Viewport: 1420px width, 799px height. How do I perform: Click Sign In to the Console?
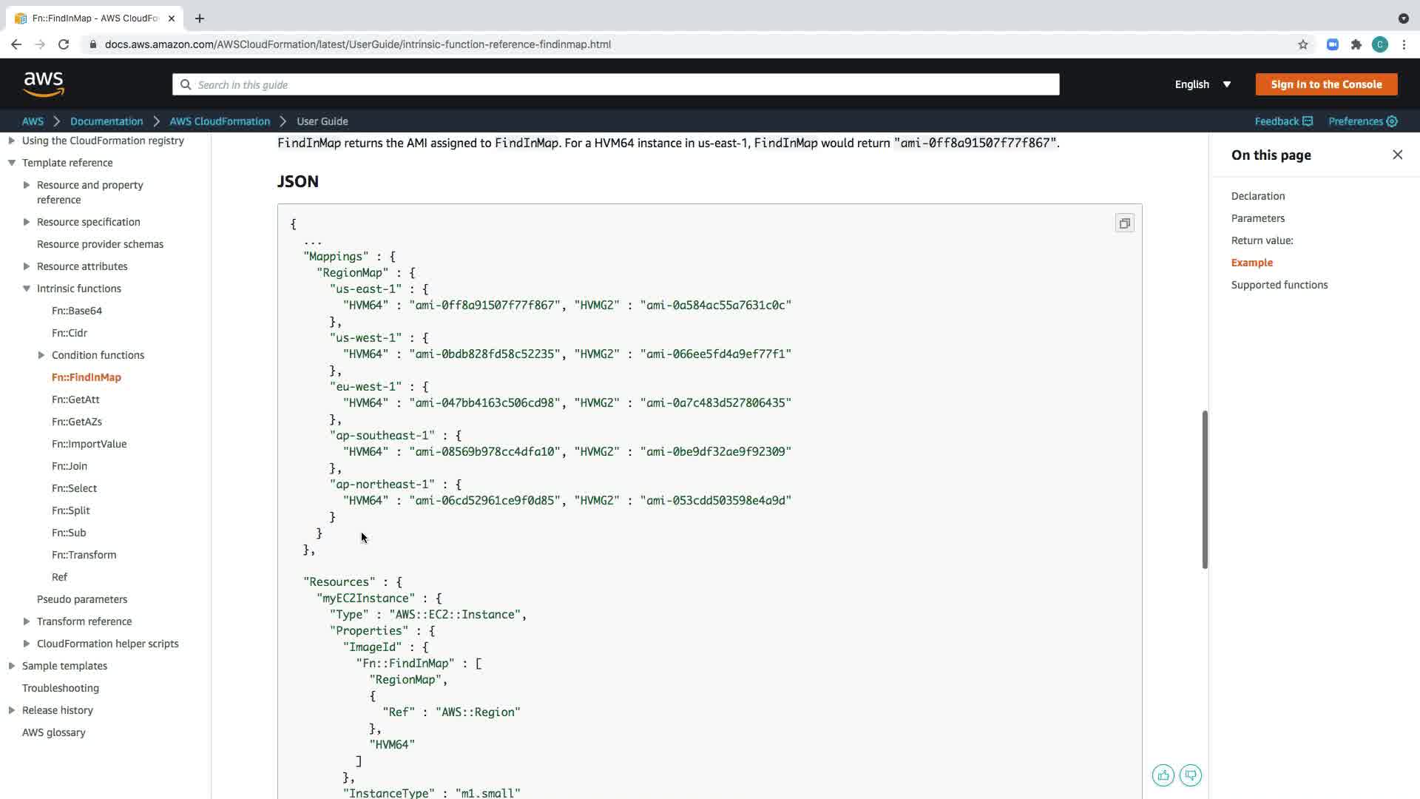tap(1326, 84)
